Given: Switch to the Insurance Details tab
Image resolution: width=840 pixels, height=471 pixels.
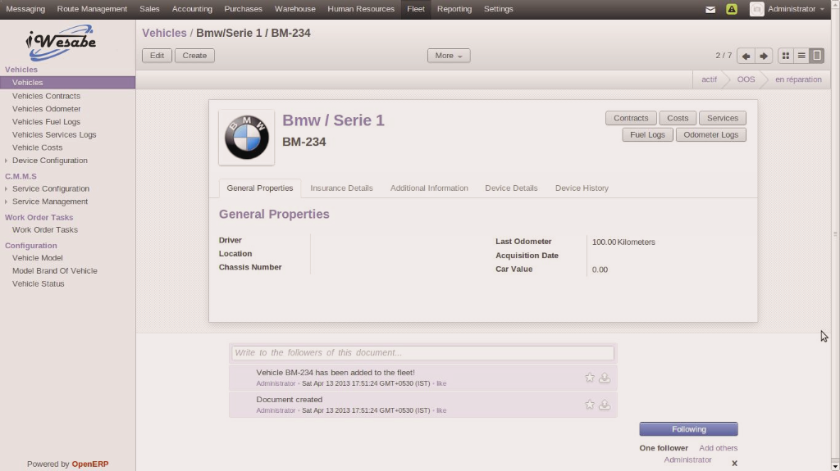Looking at the screenshot, I should pos(341,188).
